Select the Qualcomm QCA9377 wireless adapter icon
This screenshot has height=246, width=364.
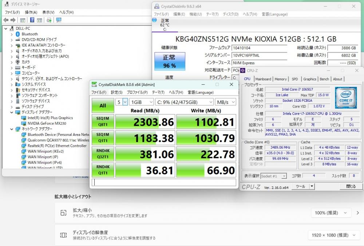click(24, 140)
